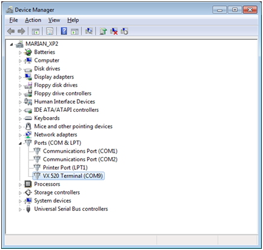
Task: Expand the Display adapters category
Action: coord(20,77)
